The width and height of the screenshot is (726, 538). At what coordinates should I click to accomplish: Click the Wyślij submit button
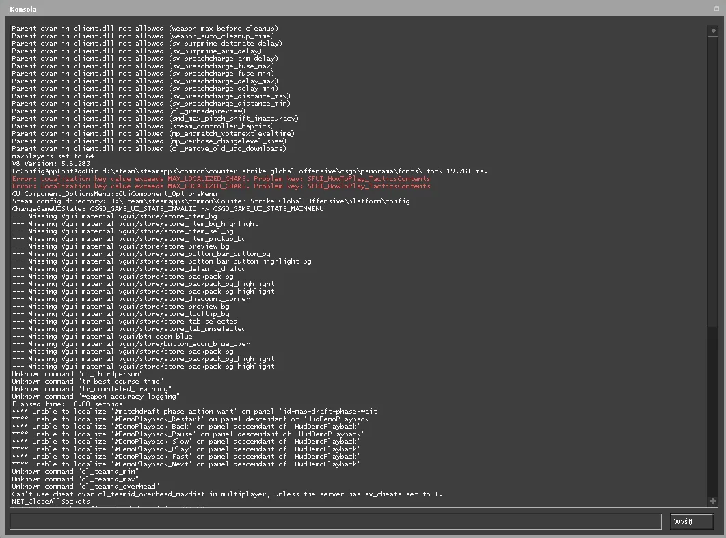coord(691,522)
